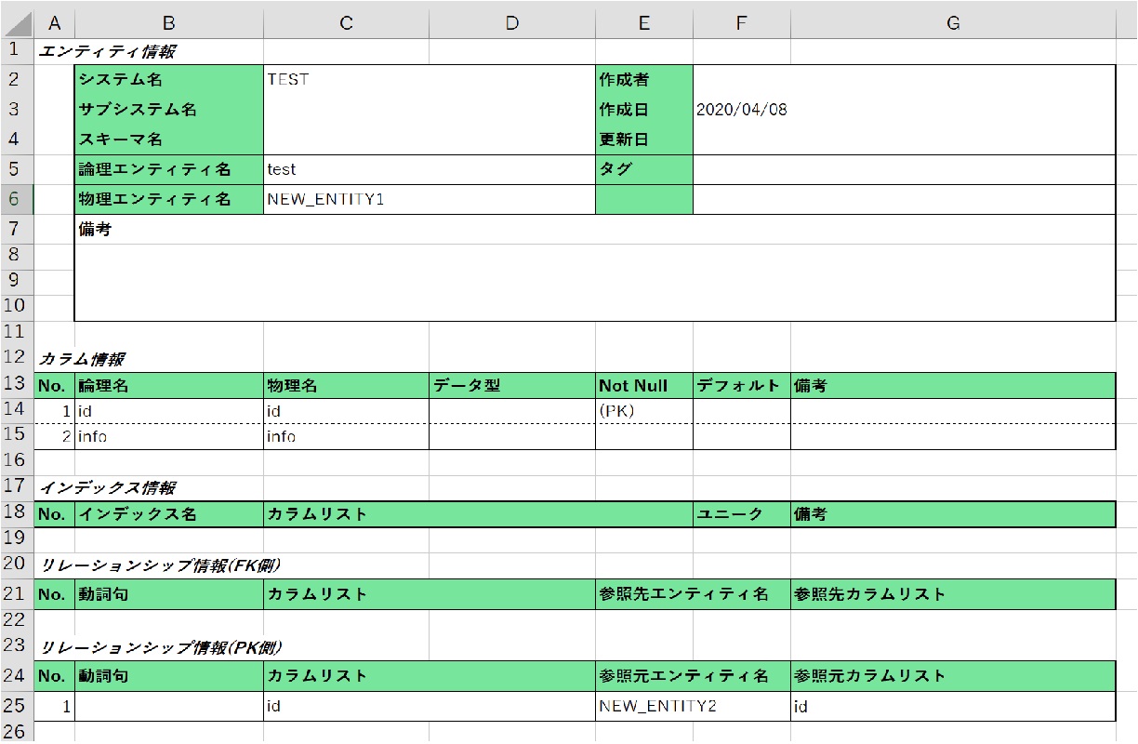Select the タグ label cell
This screenshot has width=1138, height=744.
(643, 169)
